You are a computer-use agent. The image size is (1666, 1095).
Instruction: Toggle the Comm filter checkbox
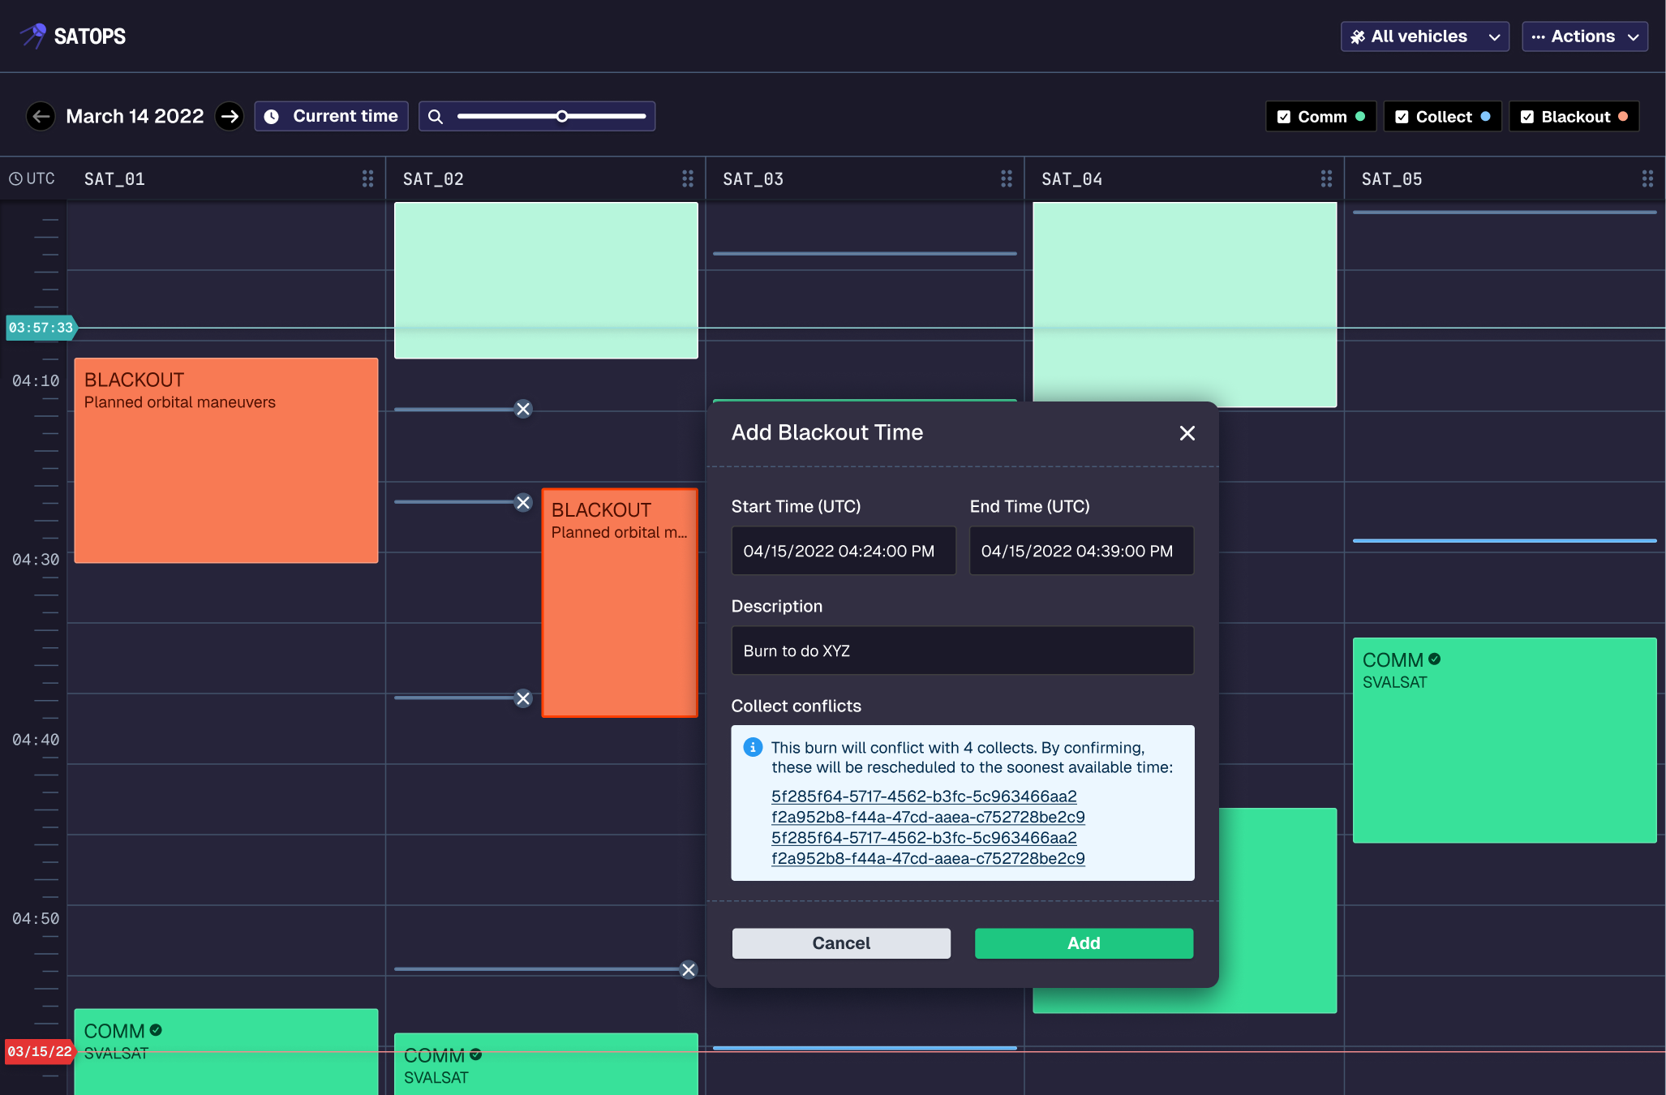[x=1284, y=117]
